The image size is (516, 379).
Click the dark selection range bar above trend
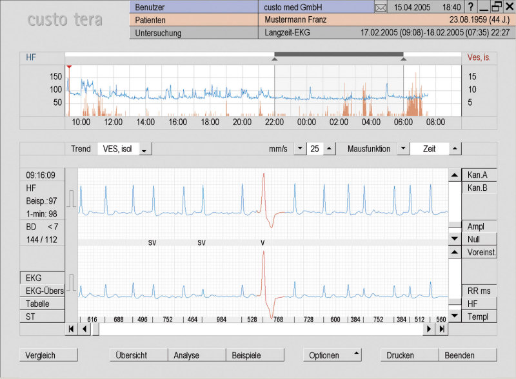pos(339,55)
